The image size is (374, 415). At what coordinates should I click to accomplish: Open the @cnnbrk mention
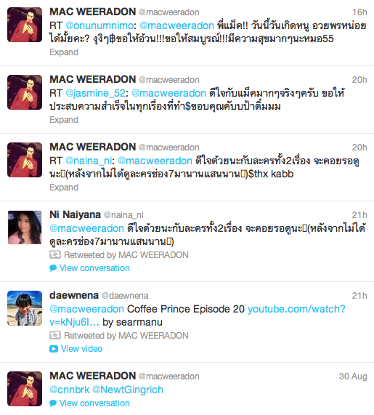pos(70,390)
